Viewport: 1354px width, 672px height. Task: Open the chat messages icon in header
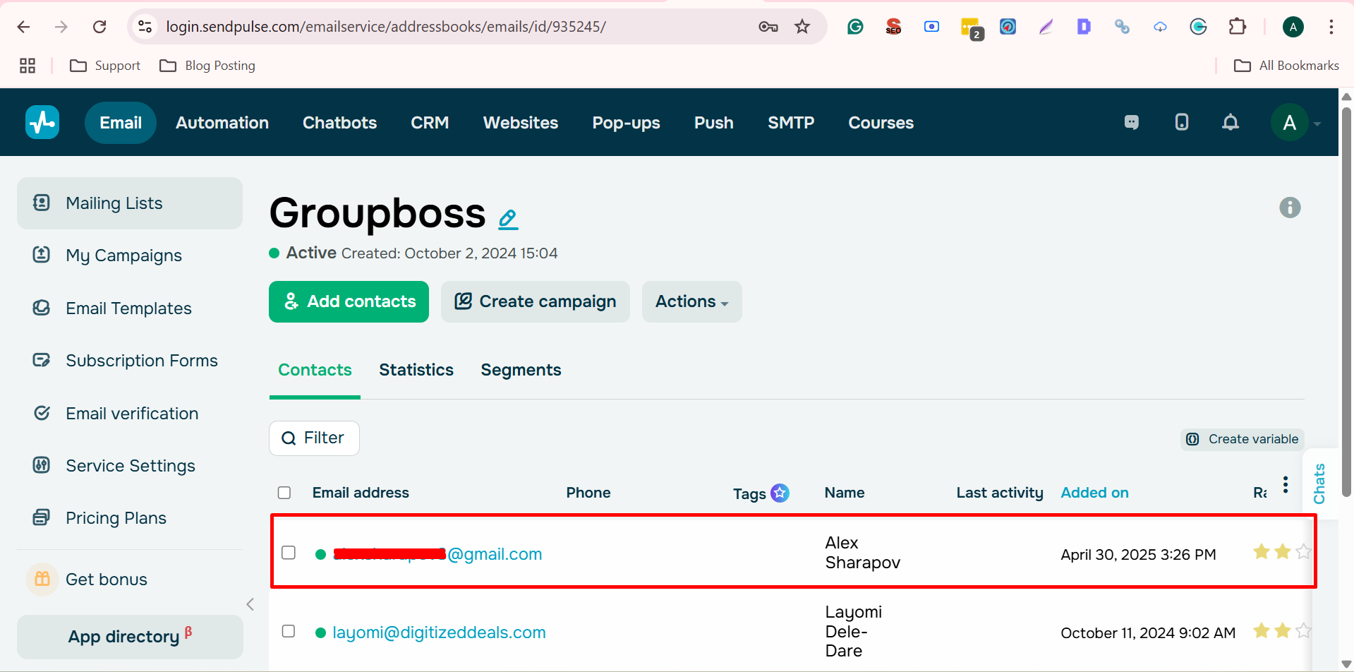tap(1131, 122)
